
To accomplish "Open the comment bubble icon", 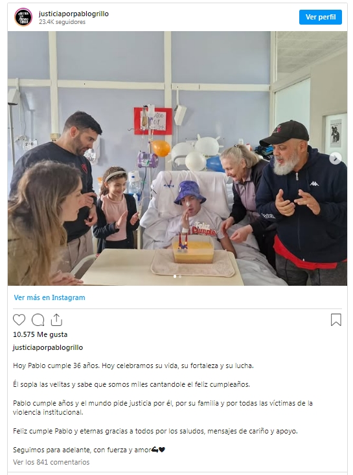I will (x=38, y=320).
